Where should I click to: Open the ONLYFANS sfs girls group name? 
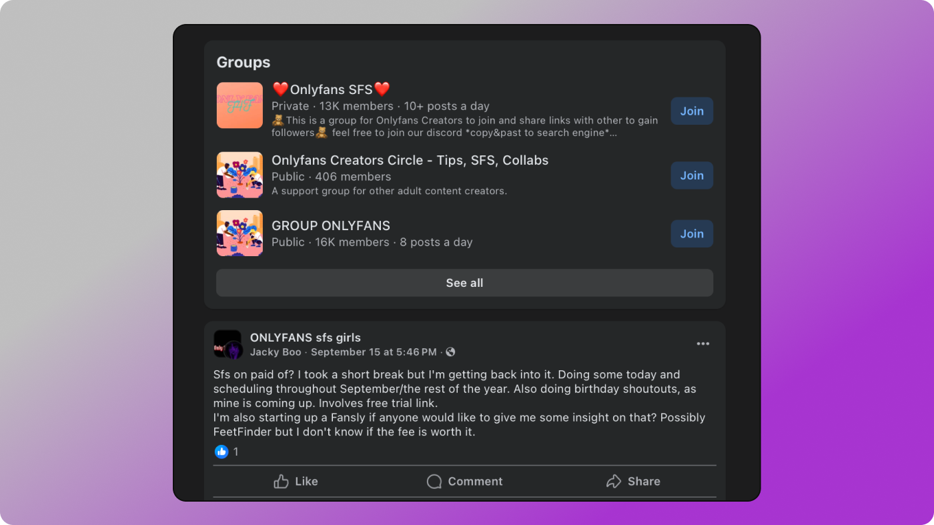pos(305,338)
